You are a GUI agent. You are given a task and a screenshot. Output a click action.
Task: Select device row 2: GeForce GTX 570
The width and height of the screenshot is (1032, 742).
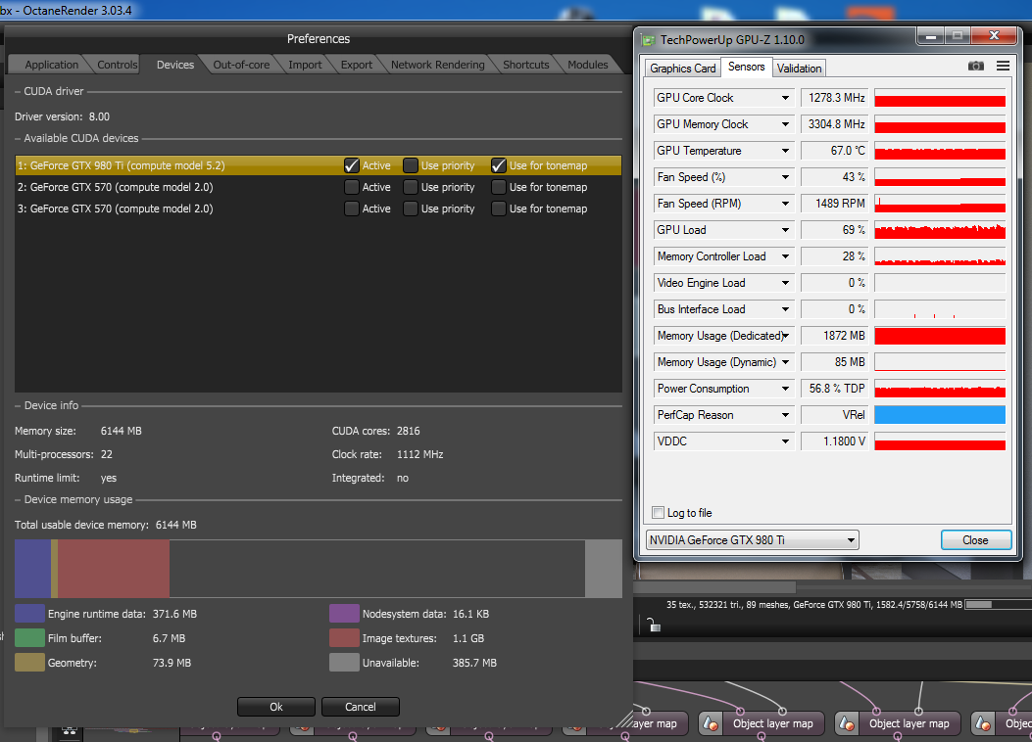pos(318,187)
